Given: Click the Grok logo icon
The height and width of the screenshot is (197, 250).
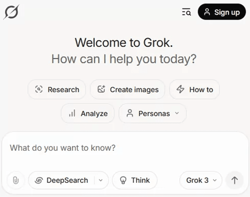Looking at the screenshot, I should click(11, 12).
